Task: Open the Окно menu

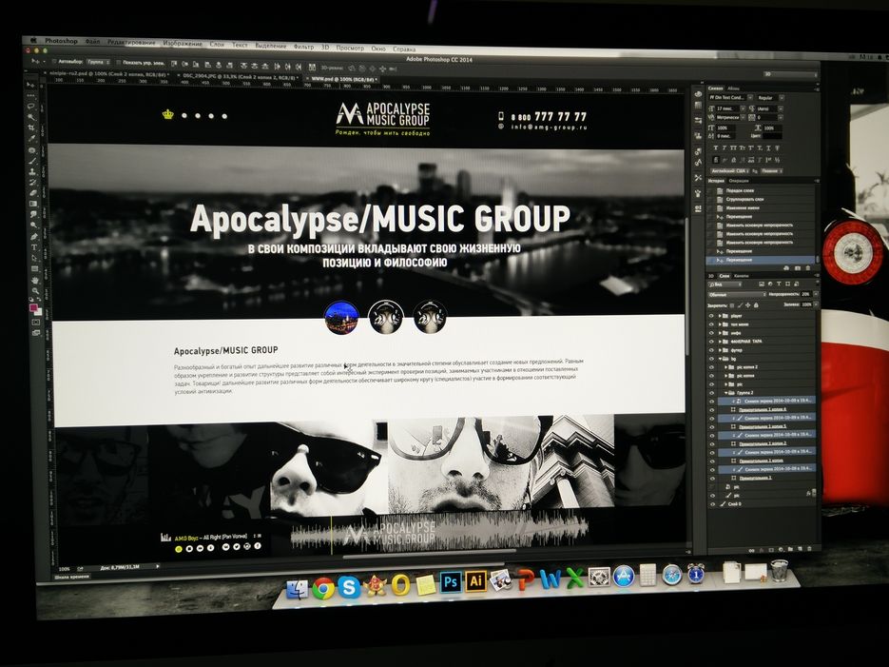Action: point(378,49)
